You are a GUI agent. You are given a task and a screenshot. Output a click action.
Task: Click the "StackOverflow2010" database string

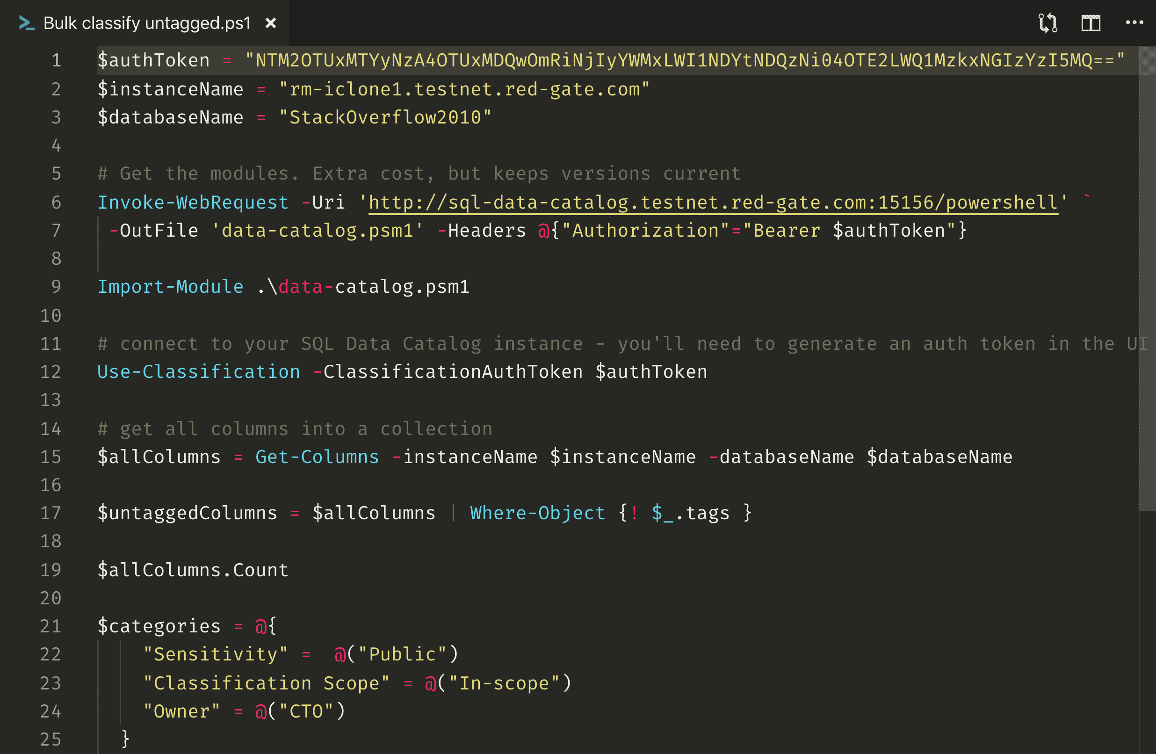click(385, 117)
